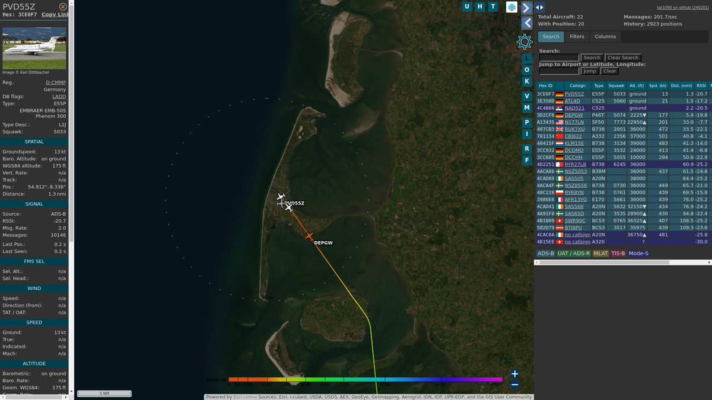The image size is (712, 400).
Task: Select NAD521 callsign in table
Action: click(x=574, y=108)
